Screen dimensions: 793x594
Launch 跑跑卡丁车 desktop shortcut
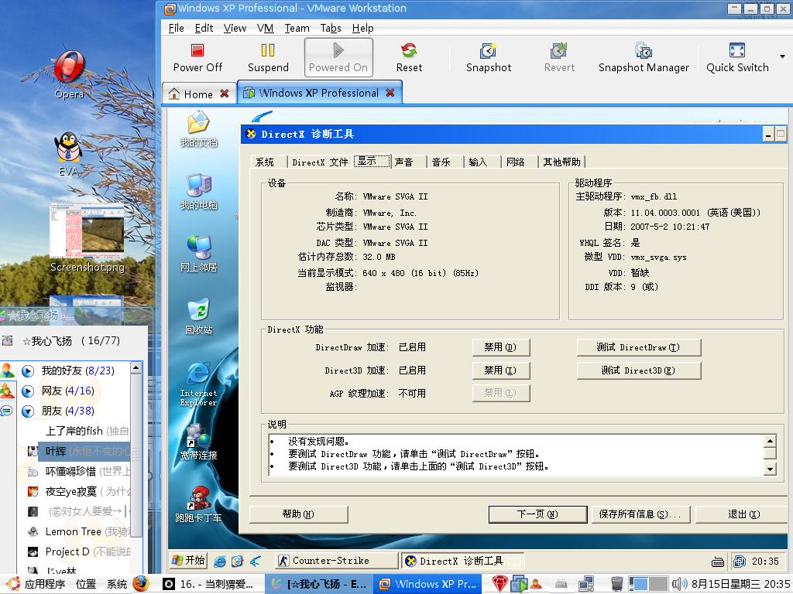[199, 504]
